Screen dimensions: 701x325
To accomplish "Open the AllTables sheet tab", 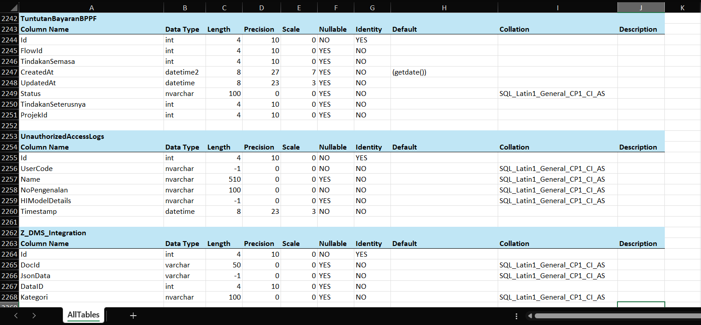I will (x=84, y=315).
